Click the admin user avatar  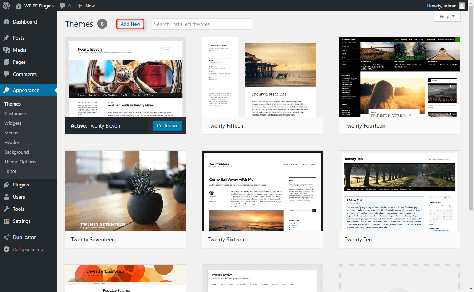click(x=462, y=6)
